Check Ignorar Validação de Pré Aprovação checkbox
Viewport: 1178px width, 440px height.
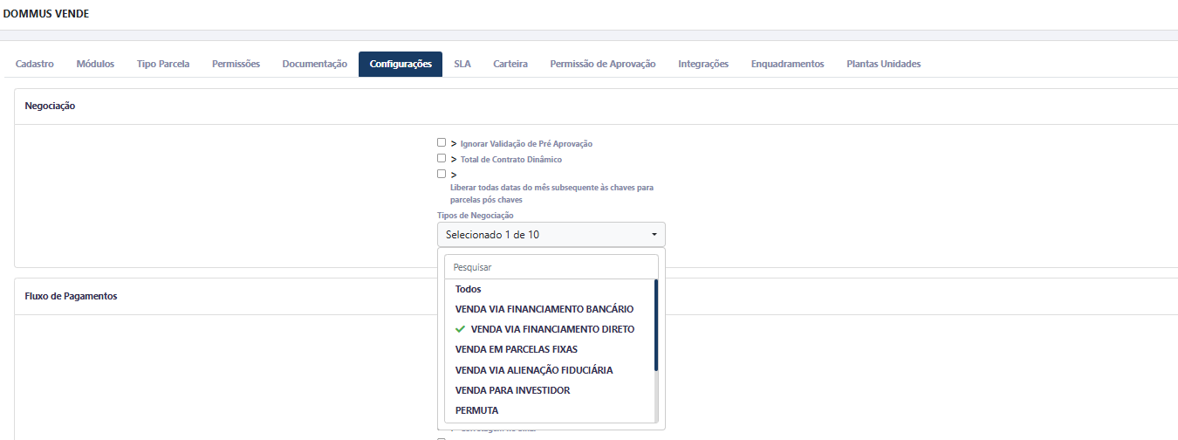click(442, 142)
